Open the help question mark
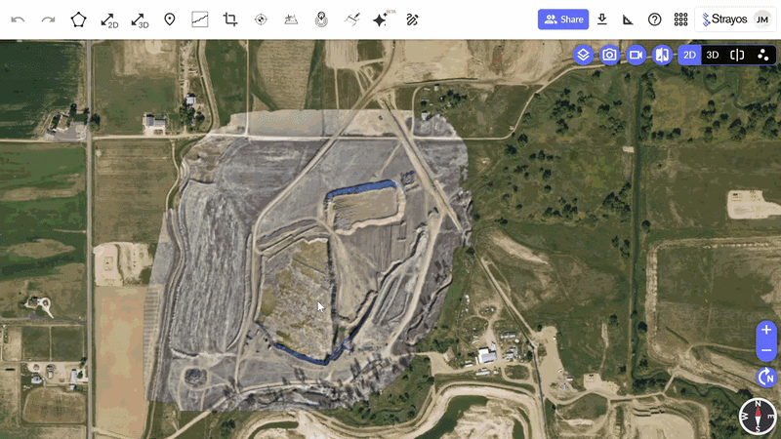Screen dimensions: 781x439 tap(655, 20)
